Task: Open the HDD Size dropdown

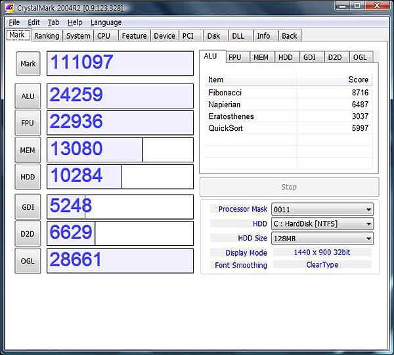Action: (322, 238)
